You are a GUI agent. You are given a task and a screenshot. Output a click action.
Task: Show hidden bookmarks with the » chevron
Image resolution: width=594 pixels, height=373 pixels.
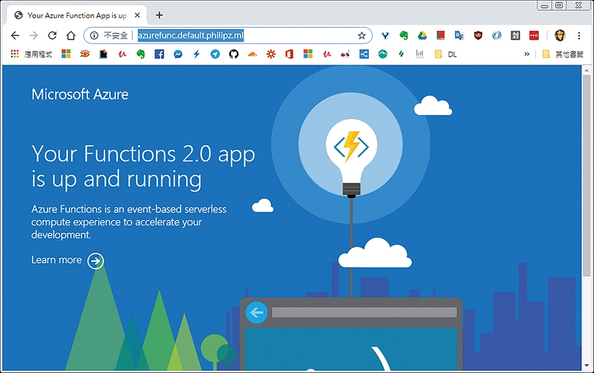coord(527,54)
